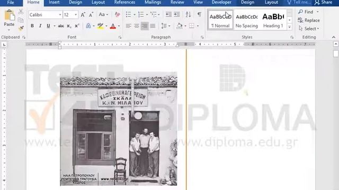Apply red font color

113,26
